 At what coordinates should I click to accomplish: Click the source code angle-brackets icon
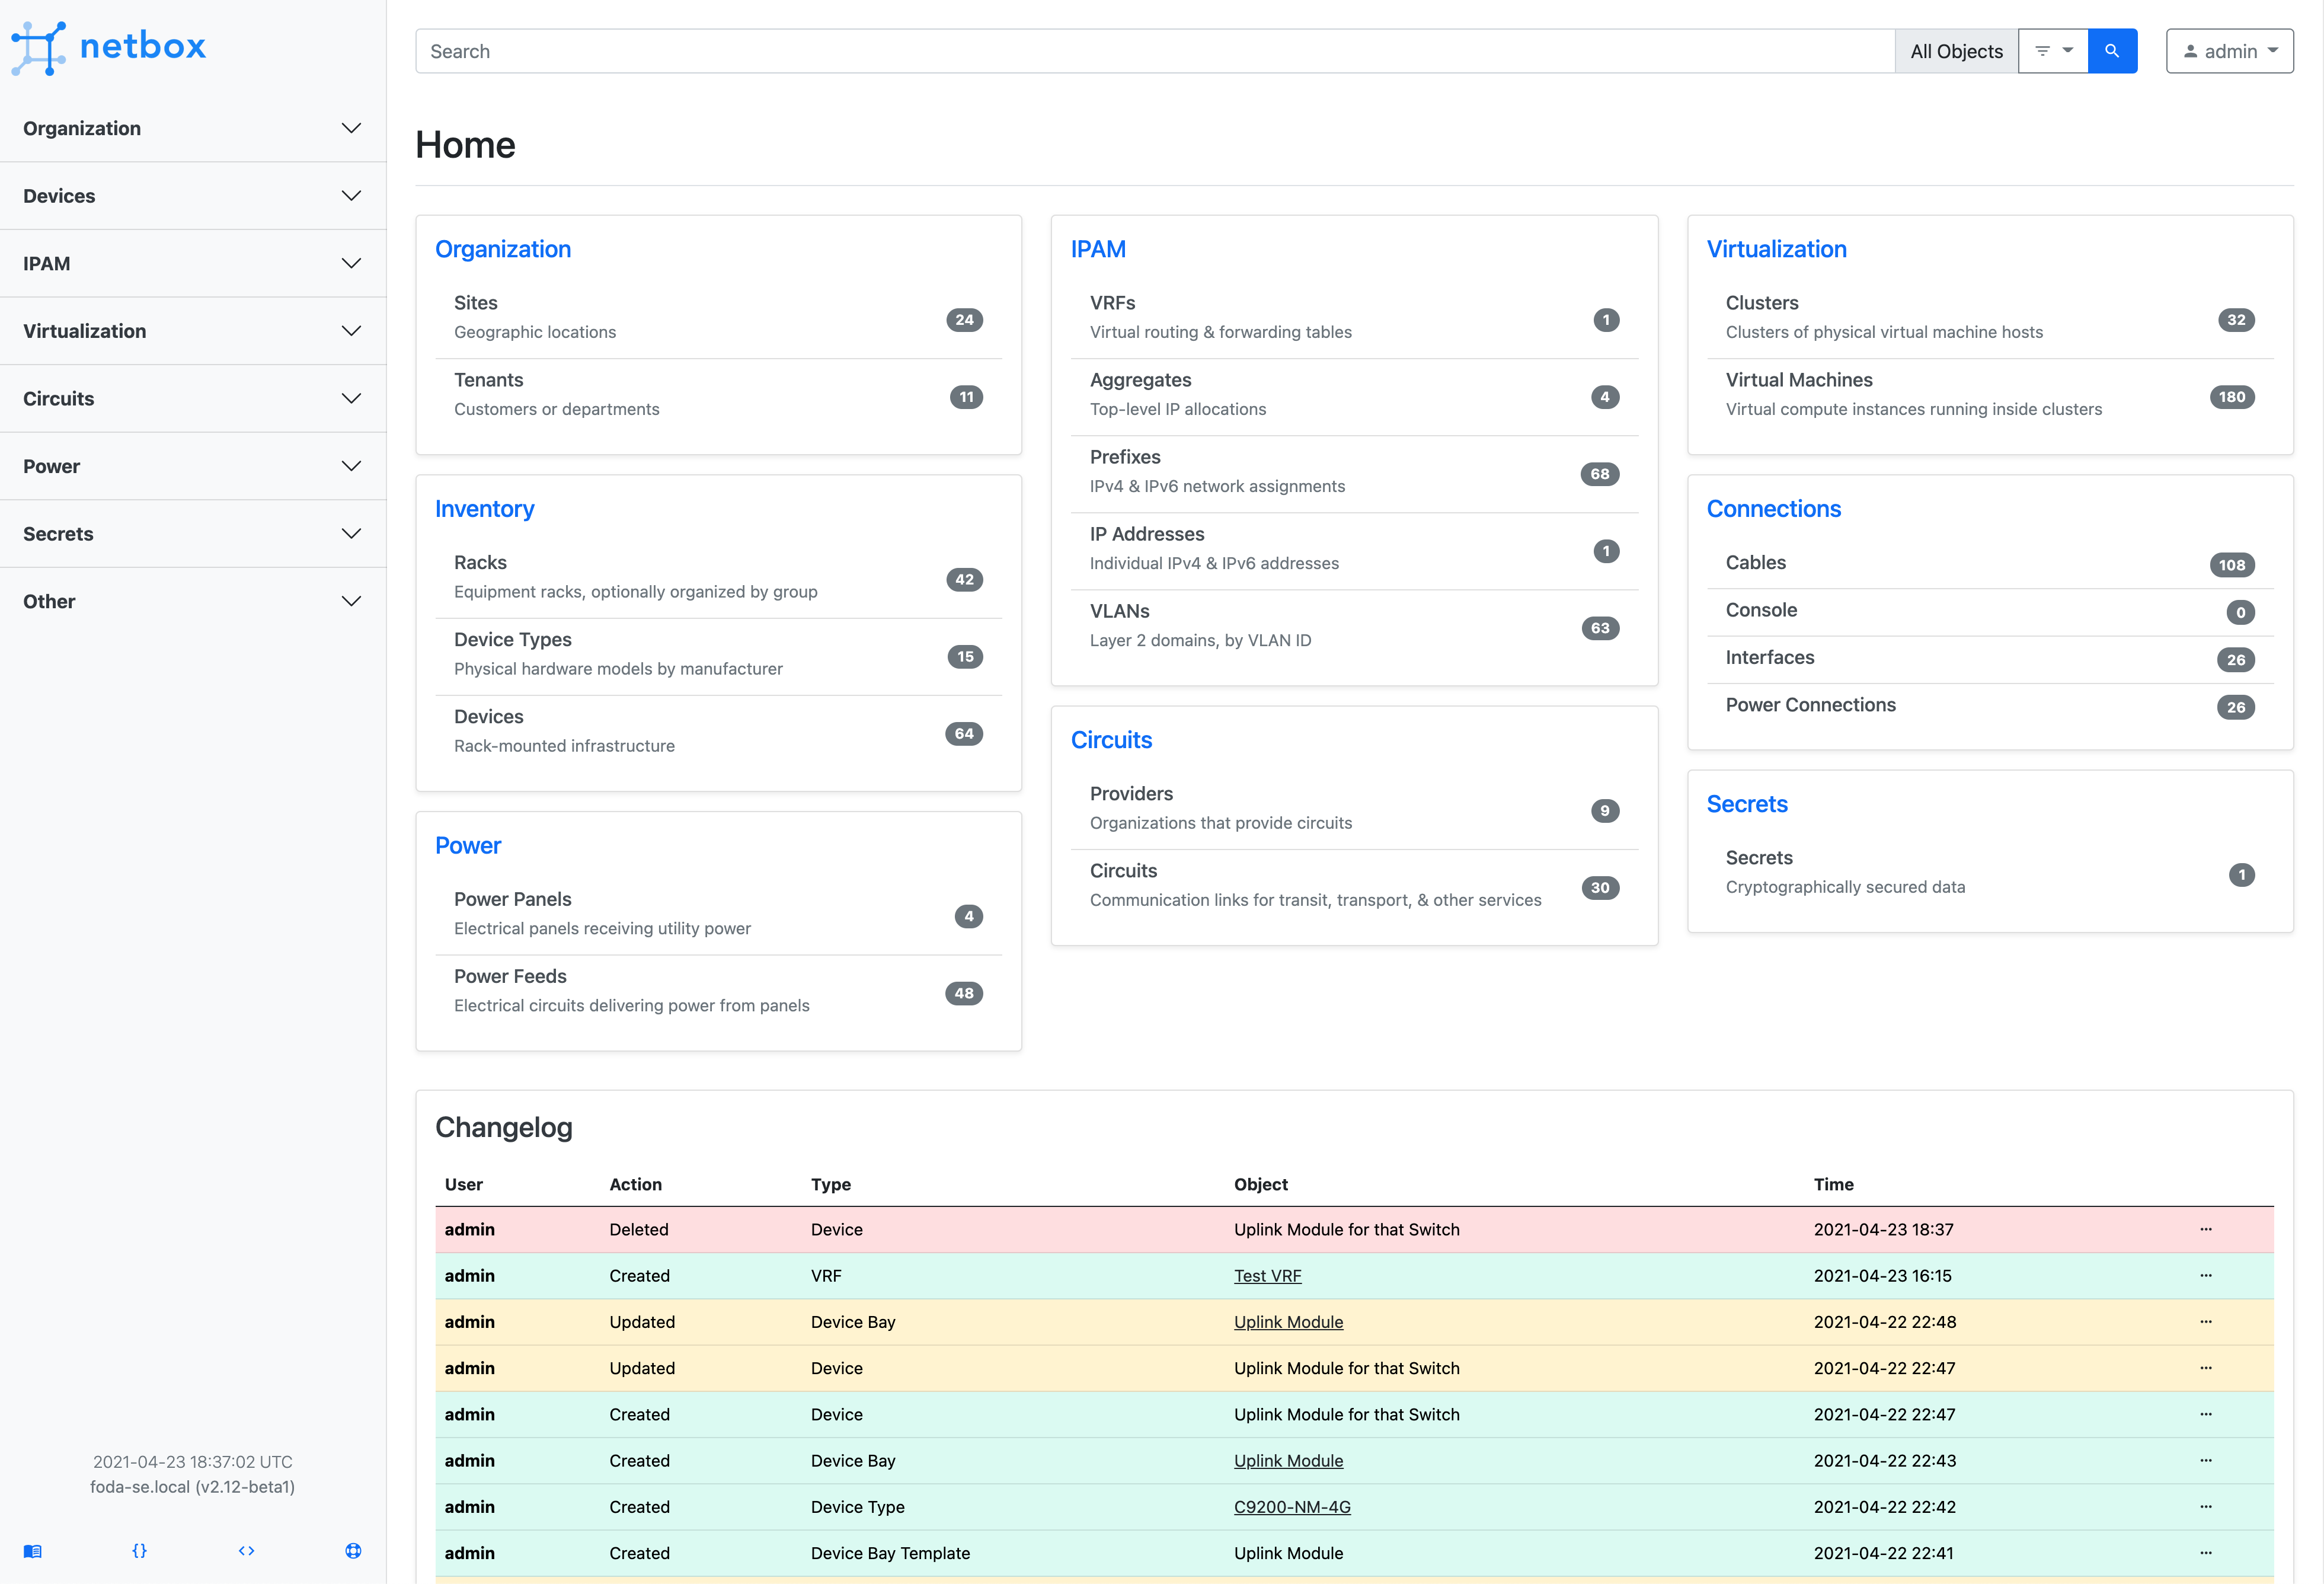pyautogui.click(x=246, y=1550)
